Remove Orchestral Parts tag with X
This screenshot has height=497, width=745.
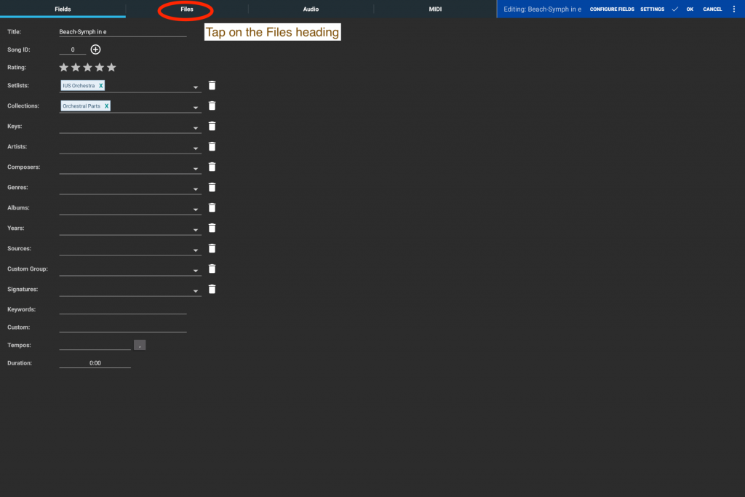(106, 106)
